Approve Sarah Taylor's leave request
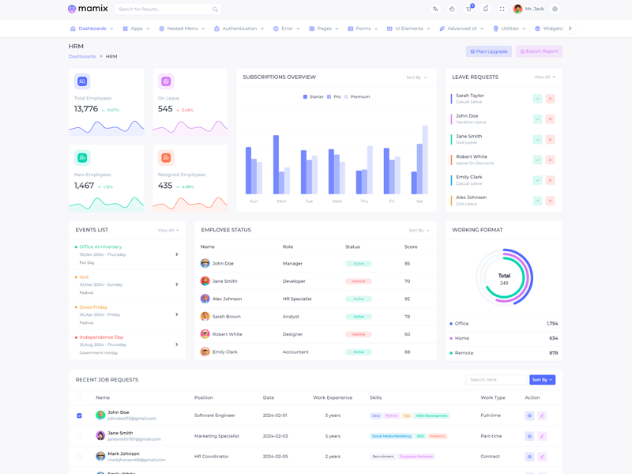Viewport: 632px width, 474px height. click(537, 99)
